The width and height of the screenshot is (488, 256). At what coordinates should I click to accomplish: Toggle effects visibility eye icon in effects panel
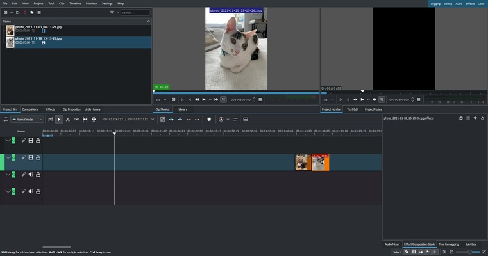(475, 118)
